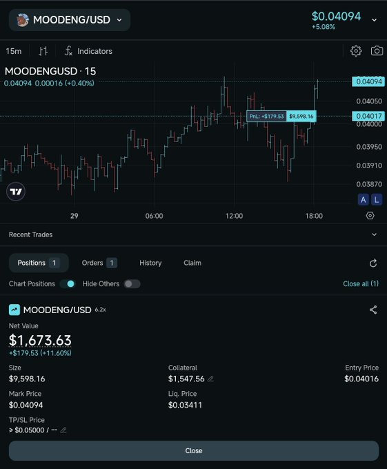Click the +$179.53 (+11.60%) profit text
This screenshot has height=469, width=387.
tap(40, 353)
